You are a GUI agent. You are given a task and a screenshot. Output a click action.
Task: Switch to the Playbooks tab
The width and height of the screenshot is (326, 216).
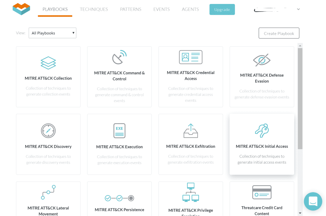tap(55, 9)
